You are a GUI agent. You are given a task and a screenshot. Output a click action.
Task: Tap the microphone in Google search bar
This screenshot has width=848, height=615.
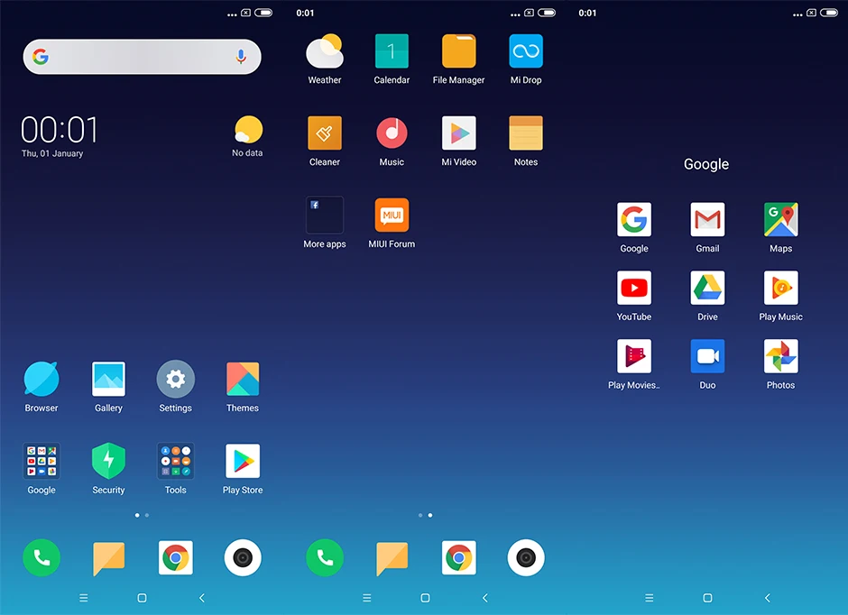point(241,56)
